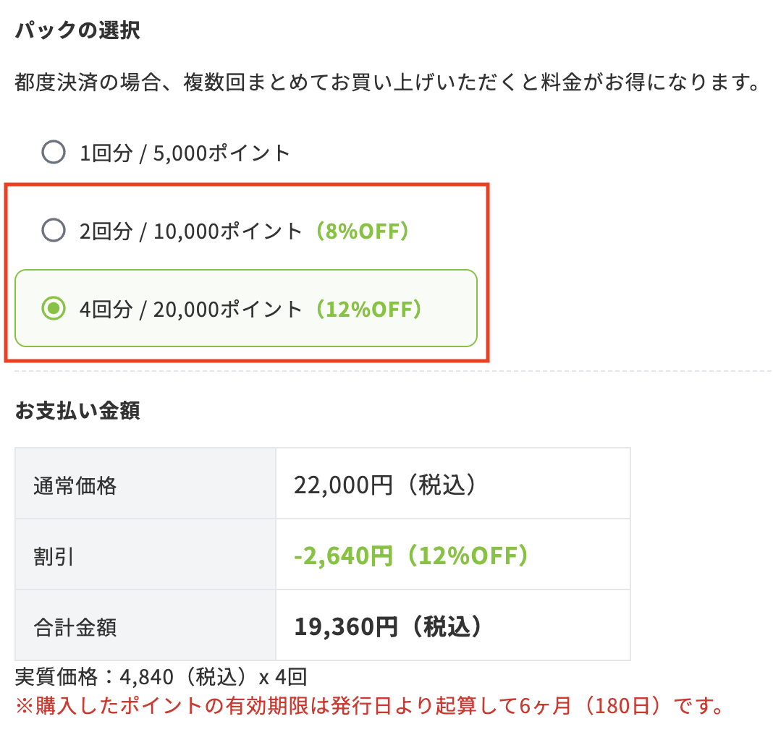Click the green -2,640円 discount amount
The width and height of the screenshot is (773, 732).
tap(344, 556)
